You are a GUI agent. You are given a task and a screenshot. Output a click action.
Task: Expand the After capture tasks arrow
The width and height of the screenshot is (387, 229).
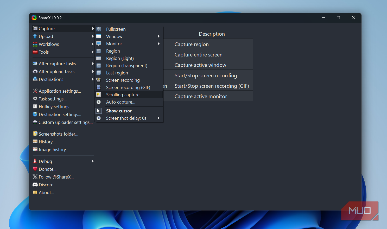pos(93,64)
